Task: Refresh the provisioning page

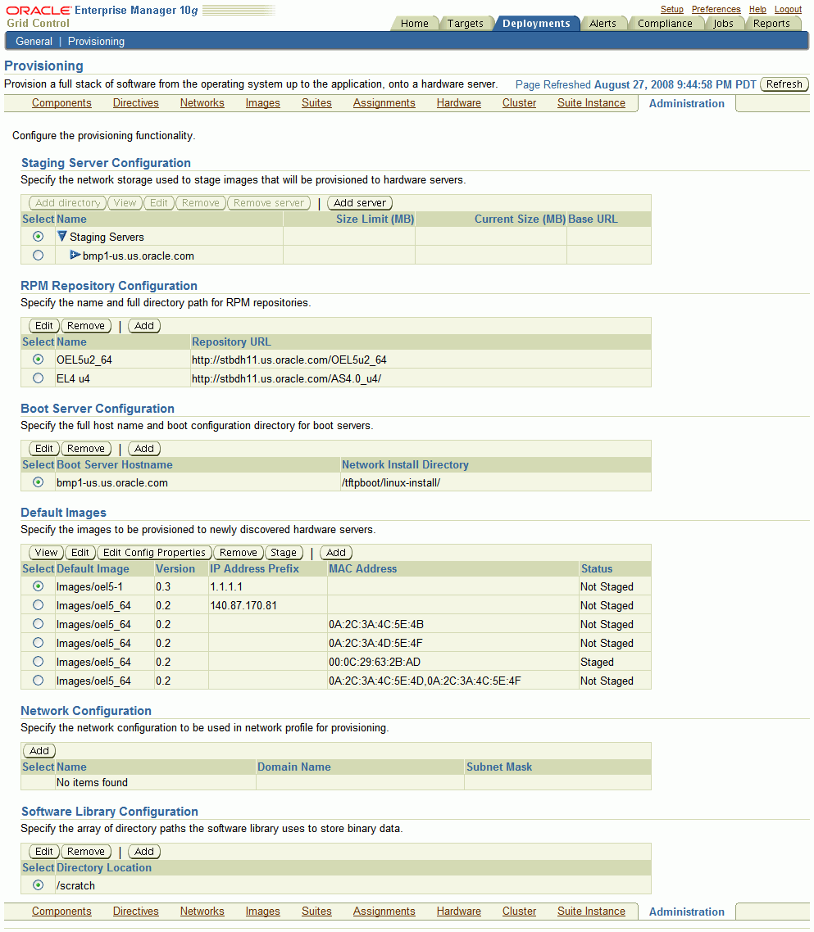Action: point(784,84)
